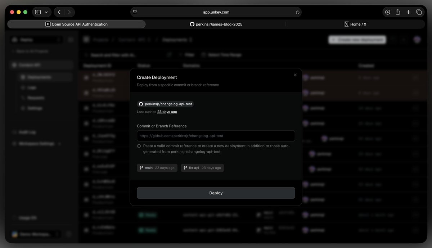Show the Safari tab overview
Screen dimensions: 432x248
pyautogui.click(x=419, y=12)
